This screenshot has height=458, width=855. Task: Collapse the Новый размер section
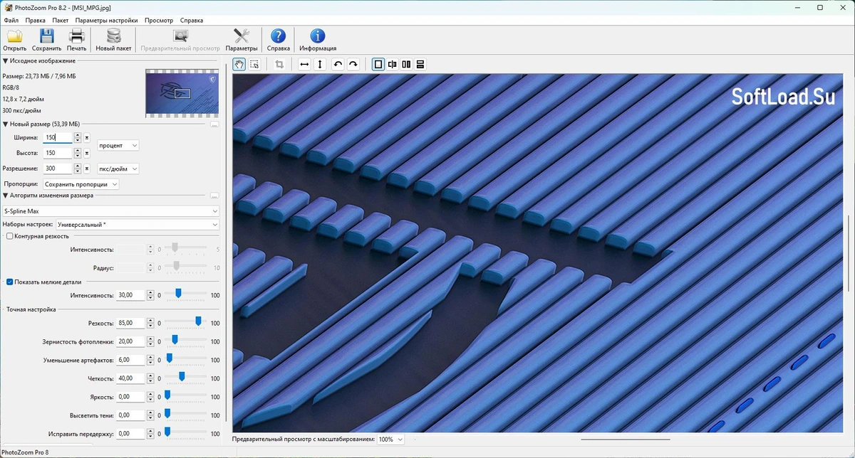coord(6,124)
